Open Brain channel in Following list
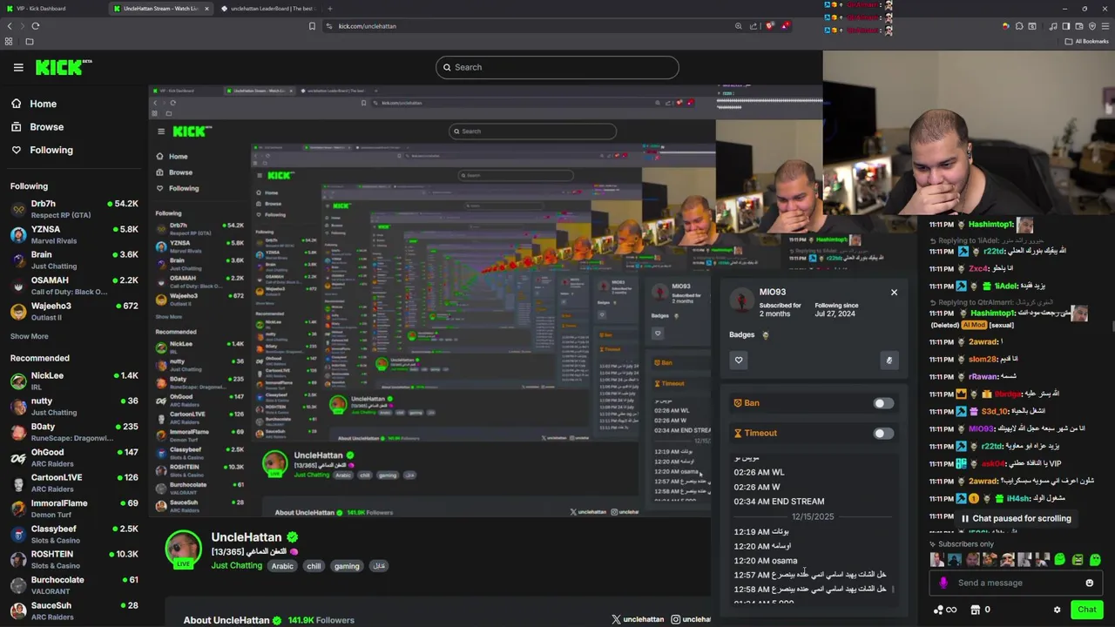1115x627 pixels. 74,260
